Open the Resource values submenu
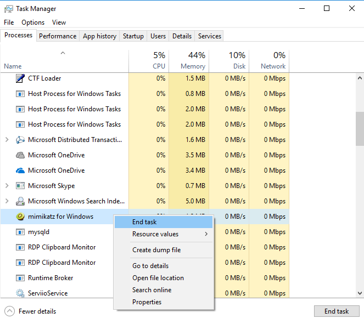This screenshot has width=364, height=324. [x=164, y=234]
